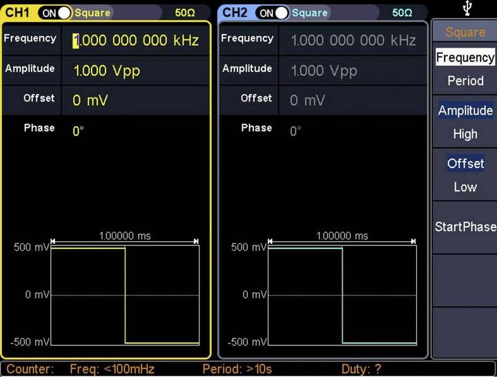Click CH1 -500 mV axis label

(x=30, y=342)
